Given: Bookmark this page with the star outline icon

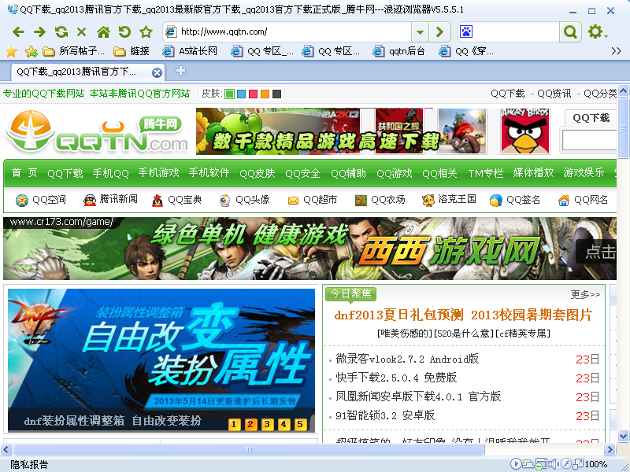Looking at the screenshot, I should pos(146,31).
